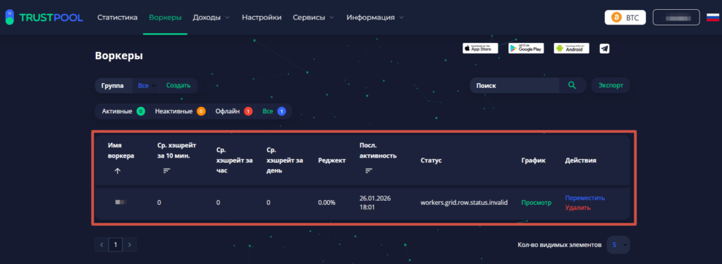Open the Google Play download badge

(x=526, y=49)
